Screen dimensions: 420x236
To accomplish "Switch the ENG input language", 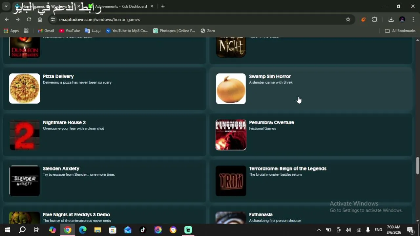I will pyautogui.click(x=378, y=230).
